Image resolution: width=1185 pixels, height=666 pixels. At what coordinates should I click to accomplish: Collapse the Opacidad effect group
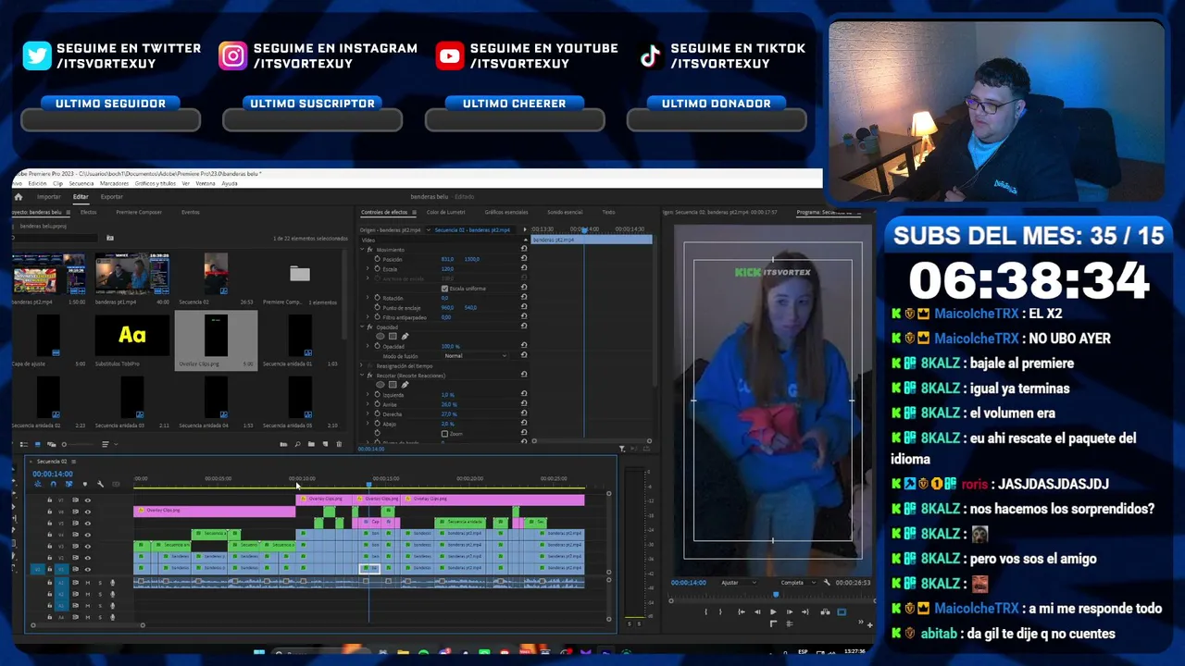(362, 327)
